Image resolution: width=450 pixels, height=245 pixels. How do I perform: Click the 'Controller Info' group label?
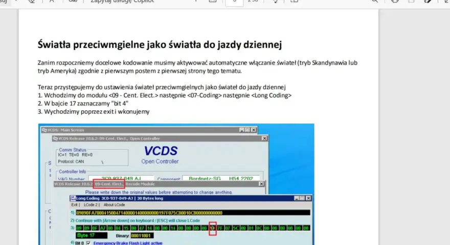72,171
